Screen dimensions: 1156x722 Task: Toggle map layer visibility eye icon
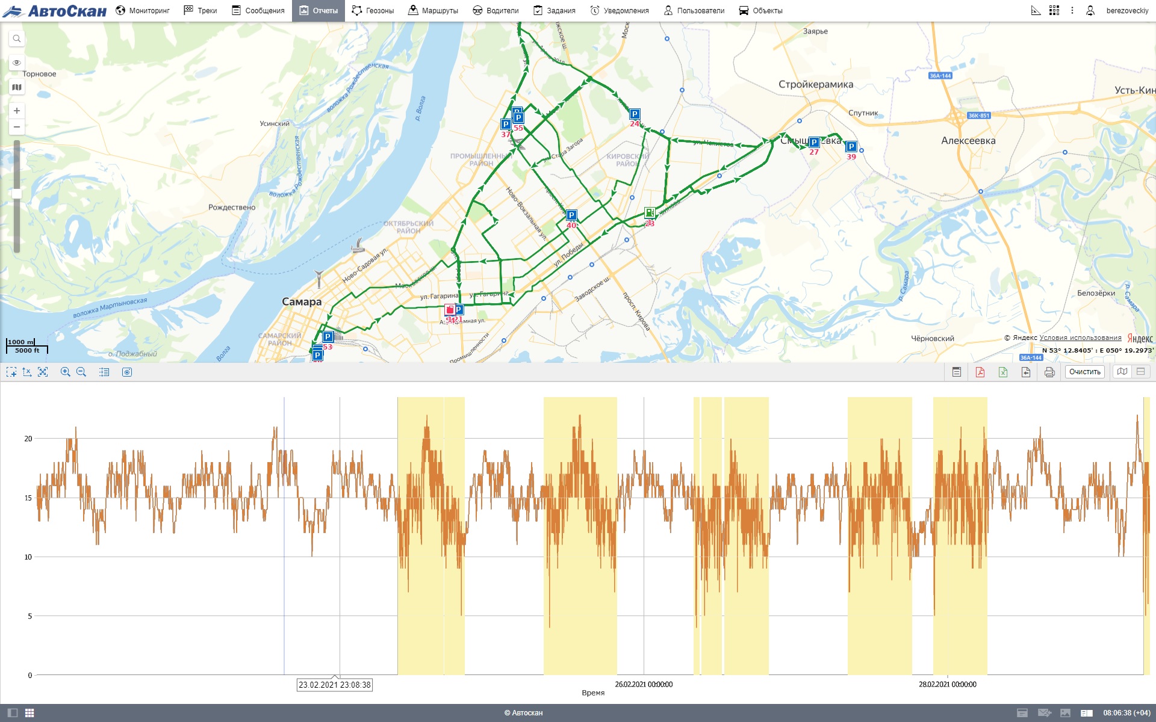click(x=17, y=63)
